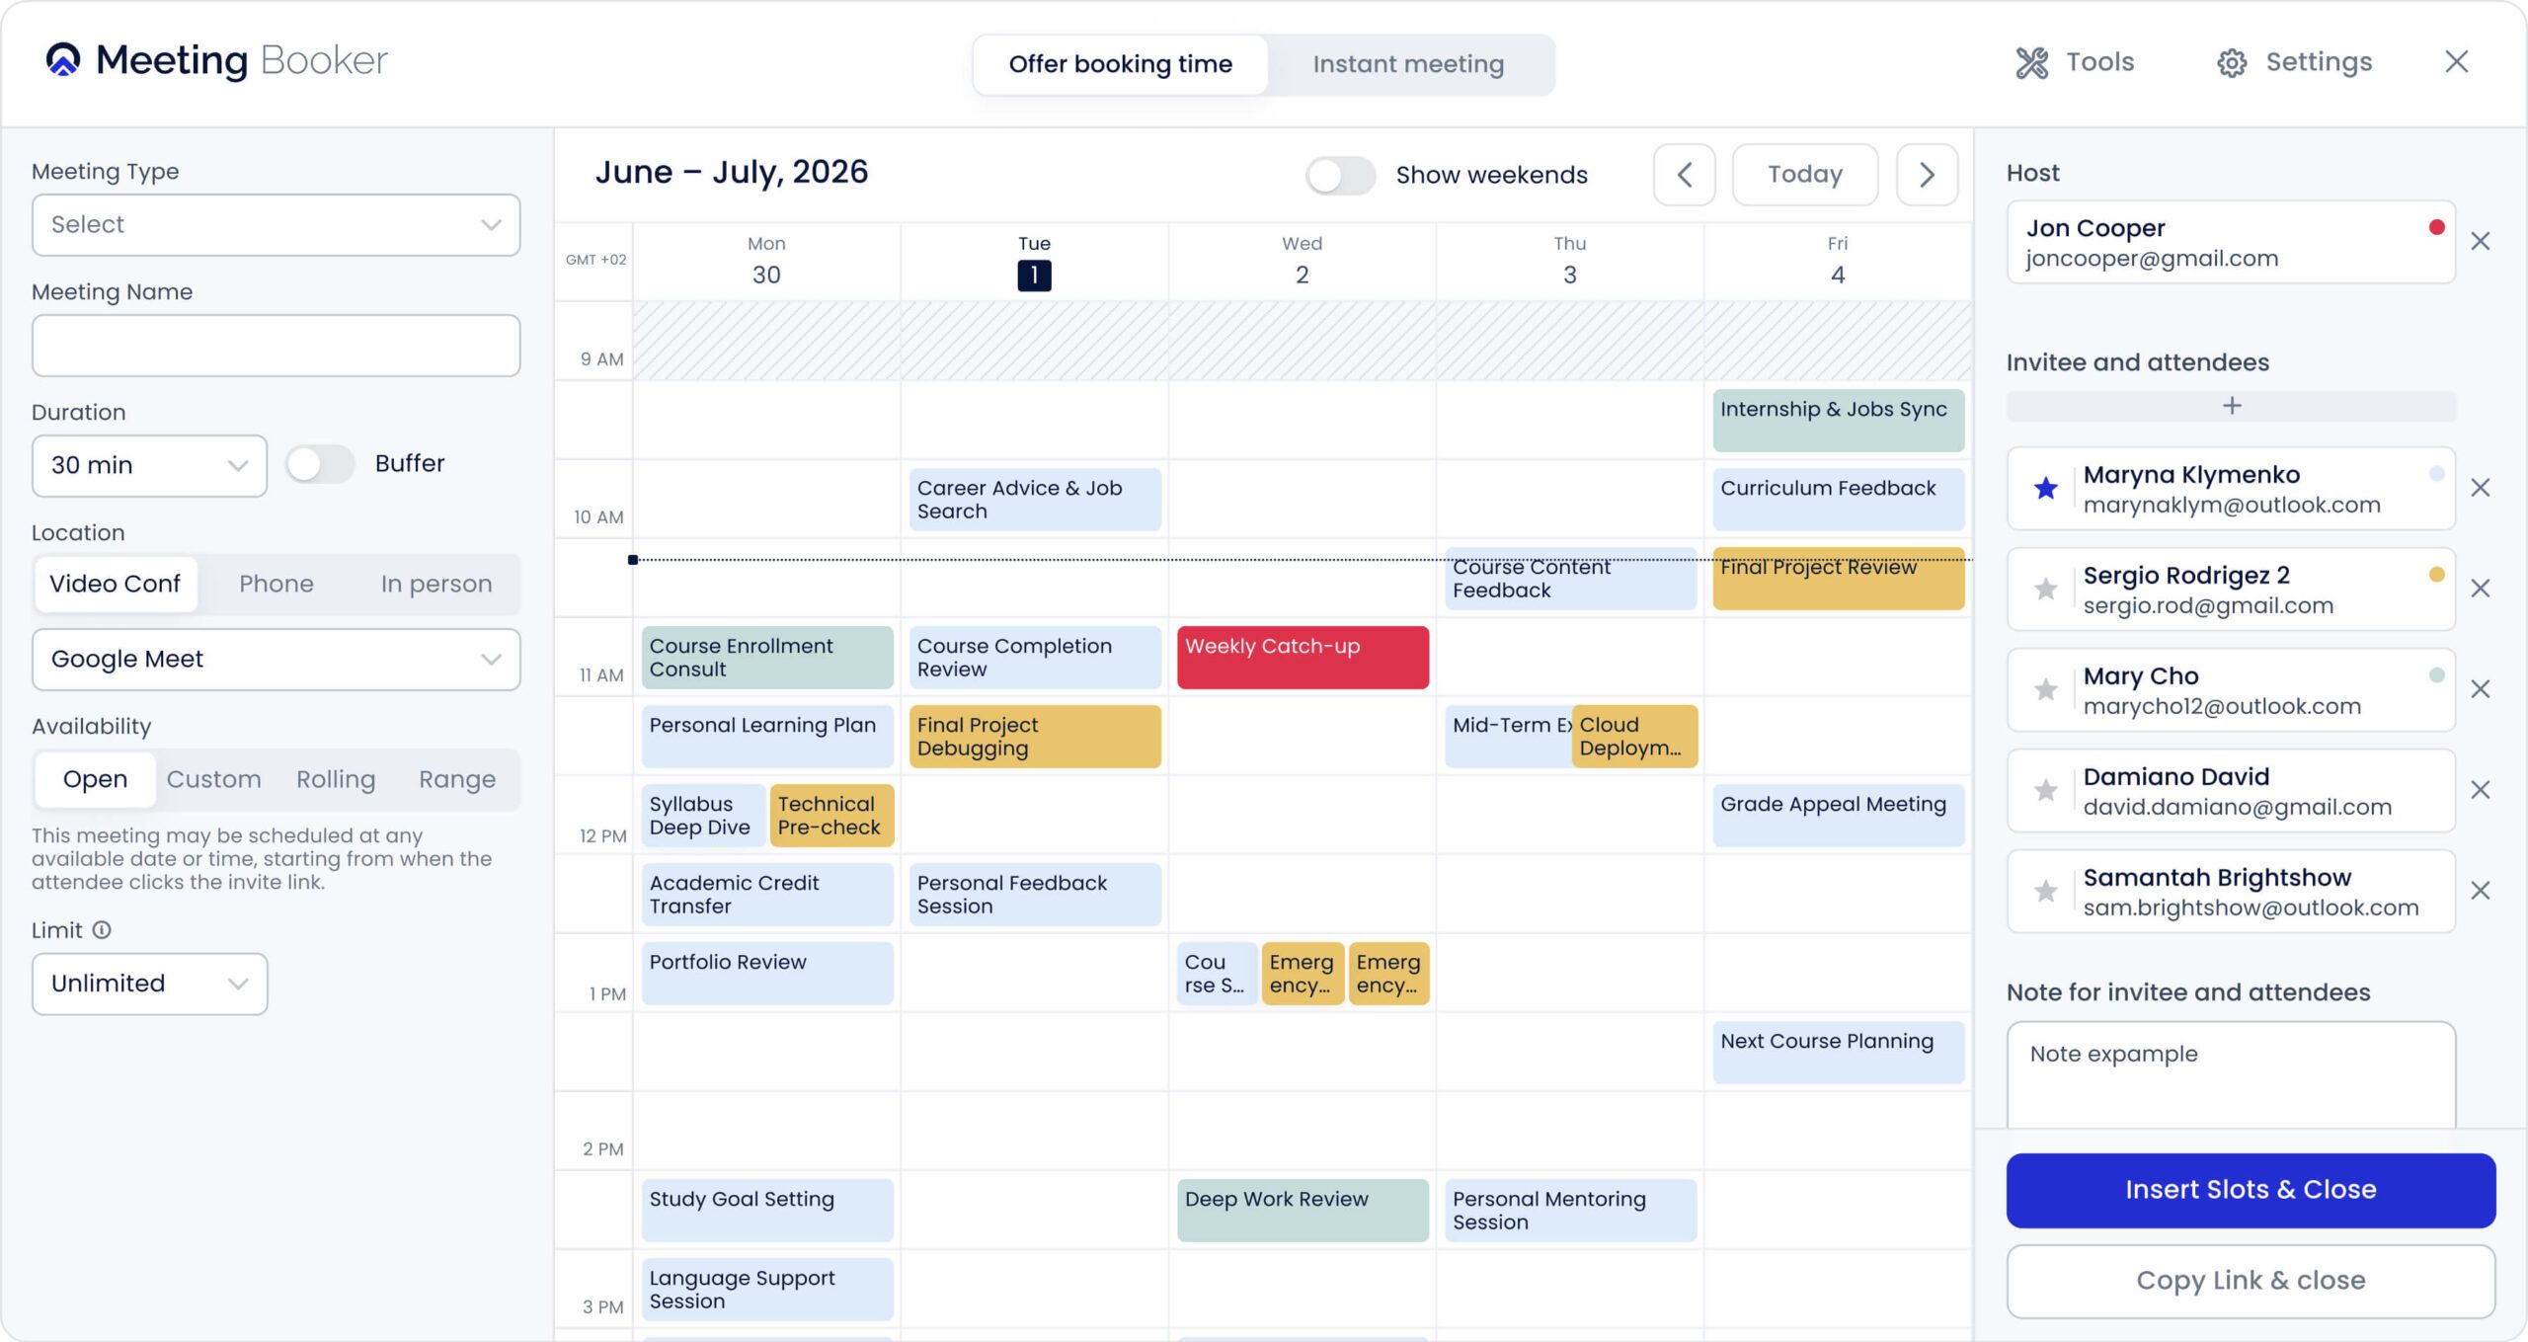Go to previous week with left arrow

(x=1685, y=175)
